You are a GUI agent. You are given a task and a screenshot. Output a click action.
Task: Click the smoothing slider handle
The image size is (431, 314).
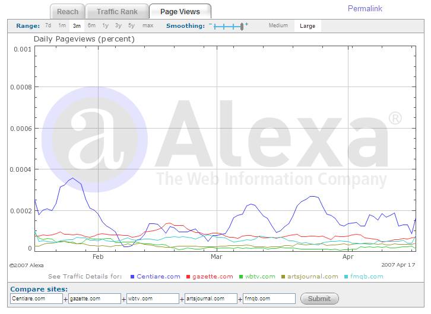pos(242,27)
